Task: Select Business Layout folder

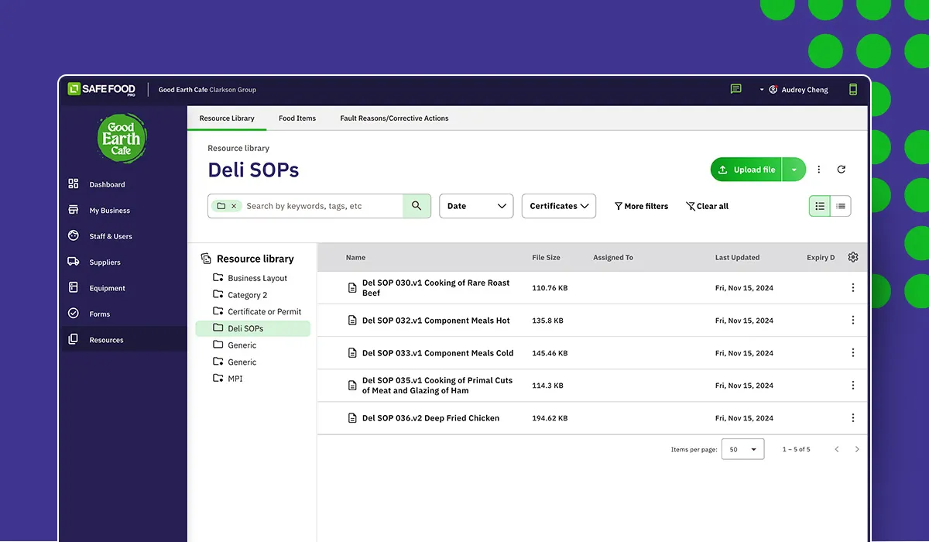Action: point(257,278)
